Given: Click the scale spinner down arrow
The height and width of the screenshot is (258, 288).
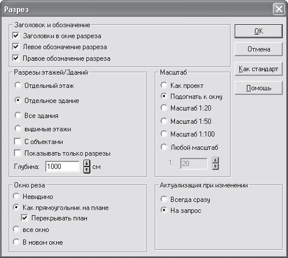Looking at the screenshot, I should point(216,167).
